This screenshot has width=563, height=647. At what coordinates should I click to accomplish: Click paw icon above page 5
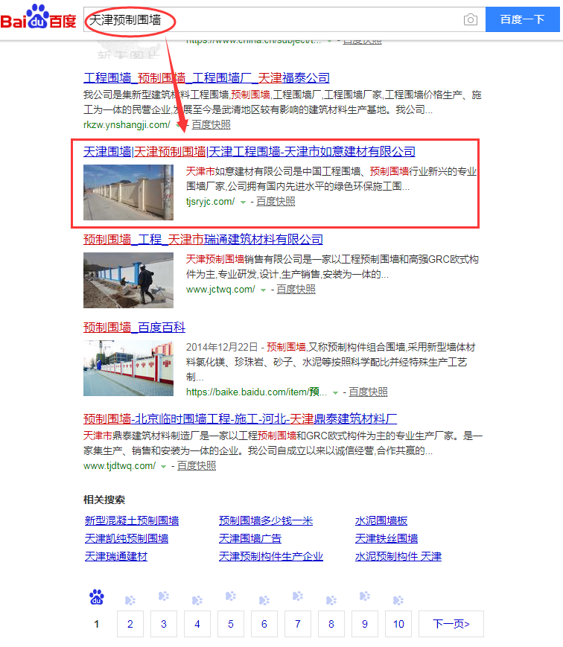(231, 596)
